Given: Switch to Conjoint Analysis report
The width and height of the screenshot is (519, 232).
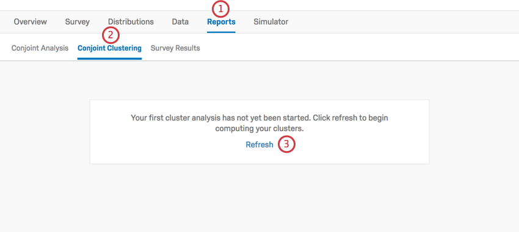Looking at the screenshot, I should pyautogui.click(x=40, y=48).
